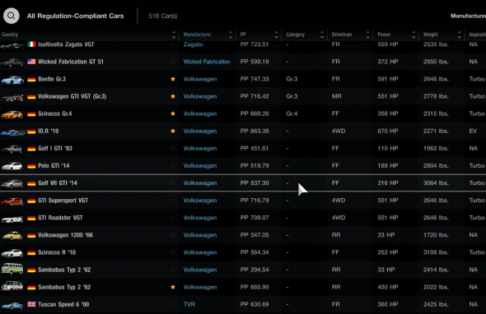Click the Gr.4 category cell
Viewport: 486px width, 314px height.
coord(292,113)
